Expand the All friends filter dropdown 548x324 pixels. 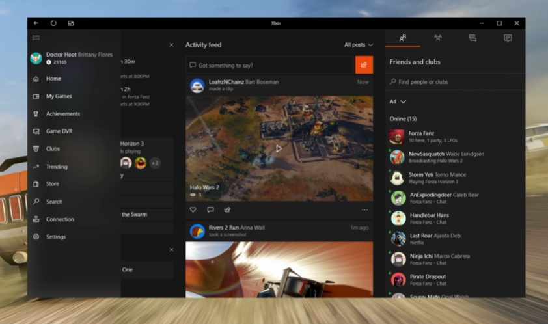(x=398, y=101)
